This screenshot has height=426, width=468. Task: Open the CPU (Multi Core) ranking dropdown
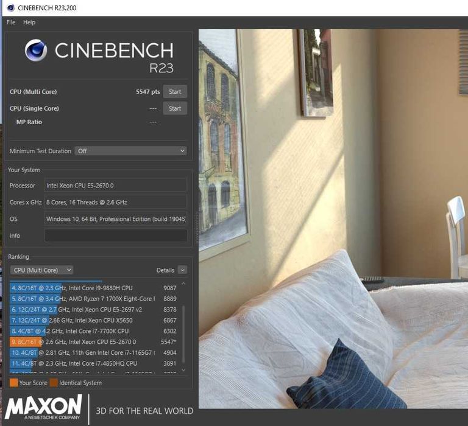[42, 270]
